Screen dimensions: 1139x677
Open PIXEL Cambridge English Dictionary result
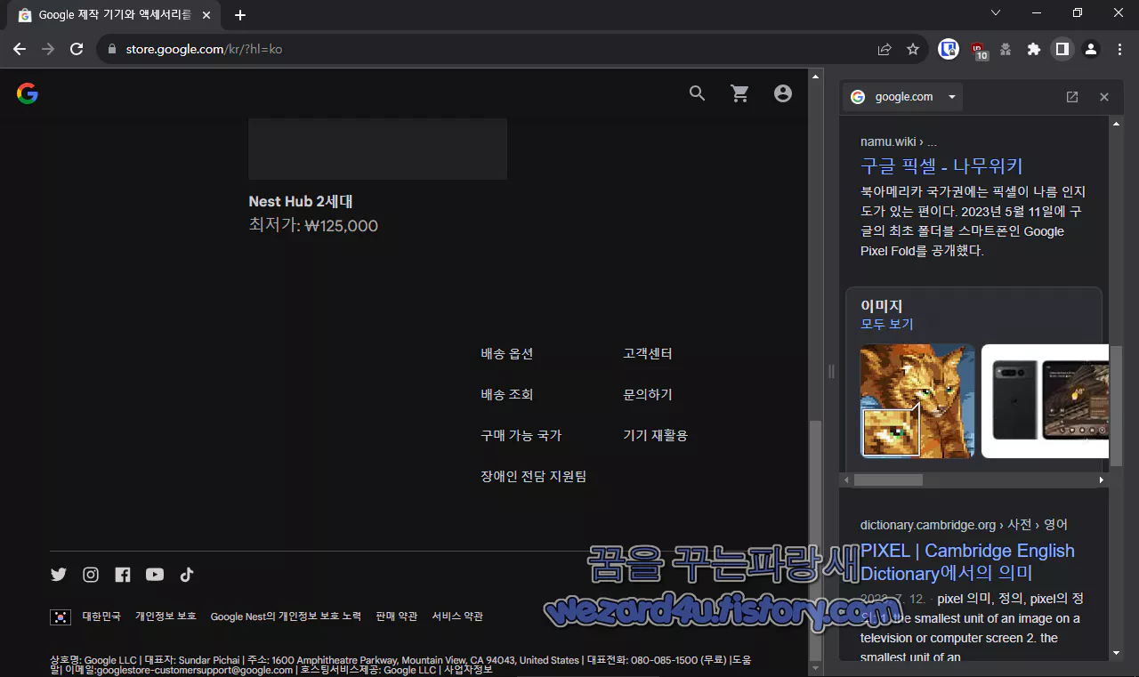(x=968, y=562)
